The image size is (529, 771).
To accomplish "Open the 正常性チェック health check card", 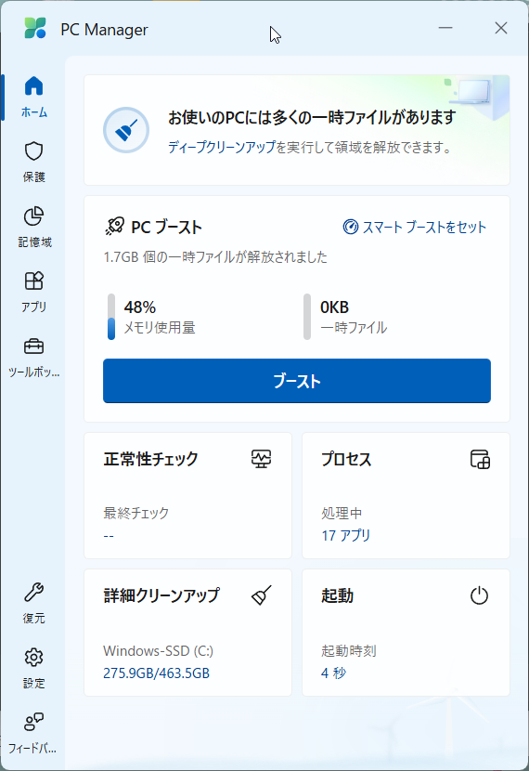I will pyautogui.click(x=188, y=496).
